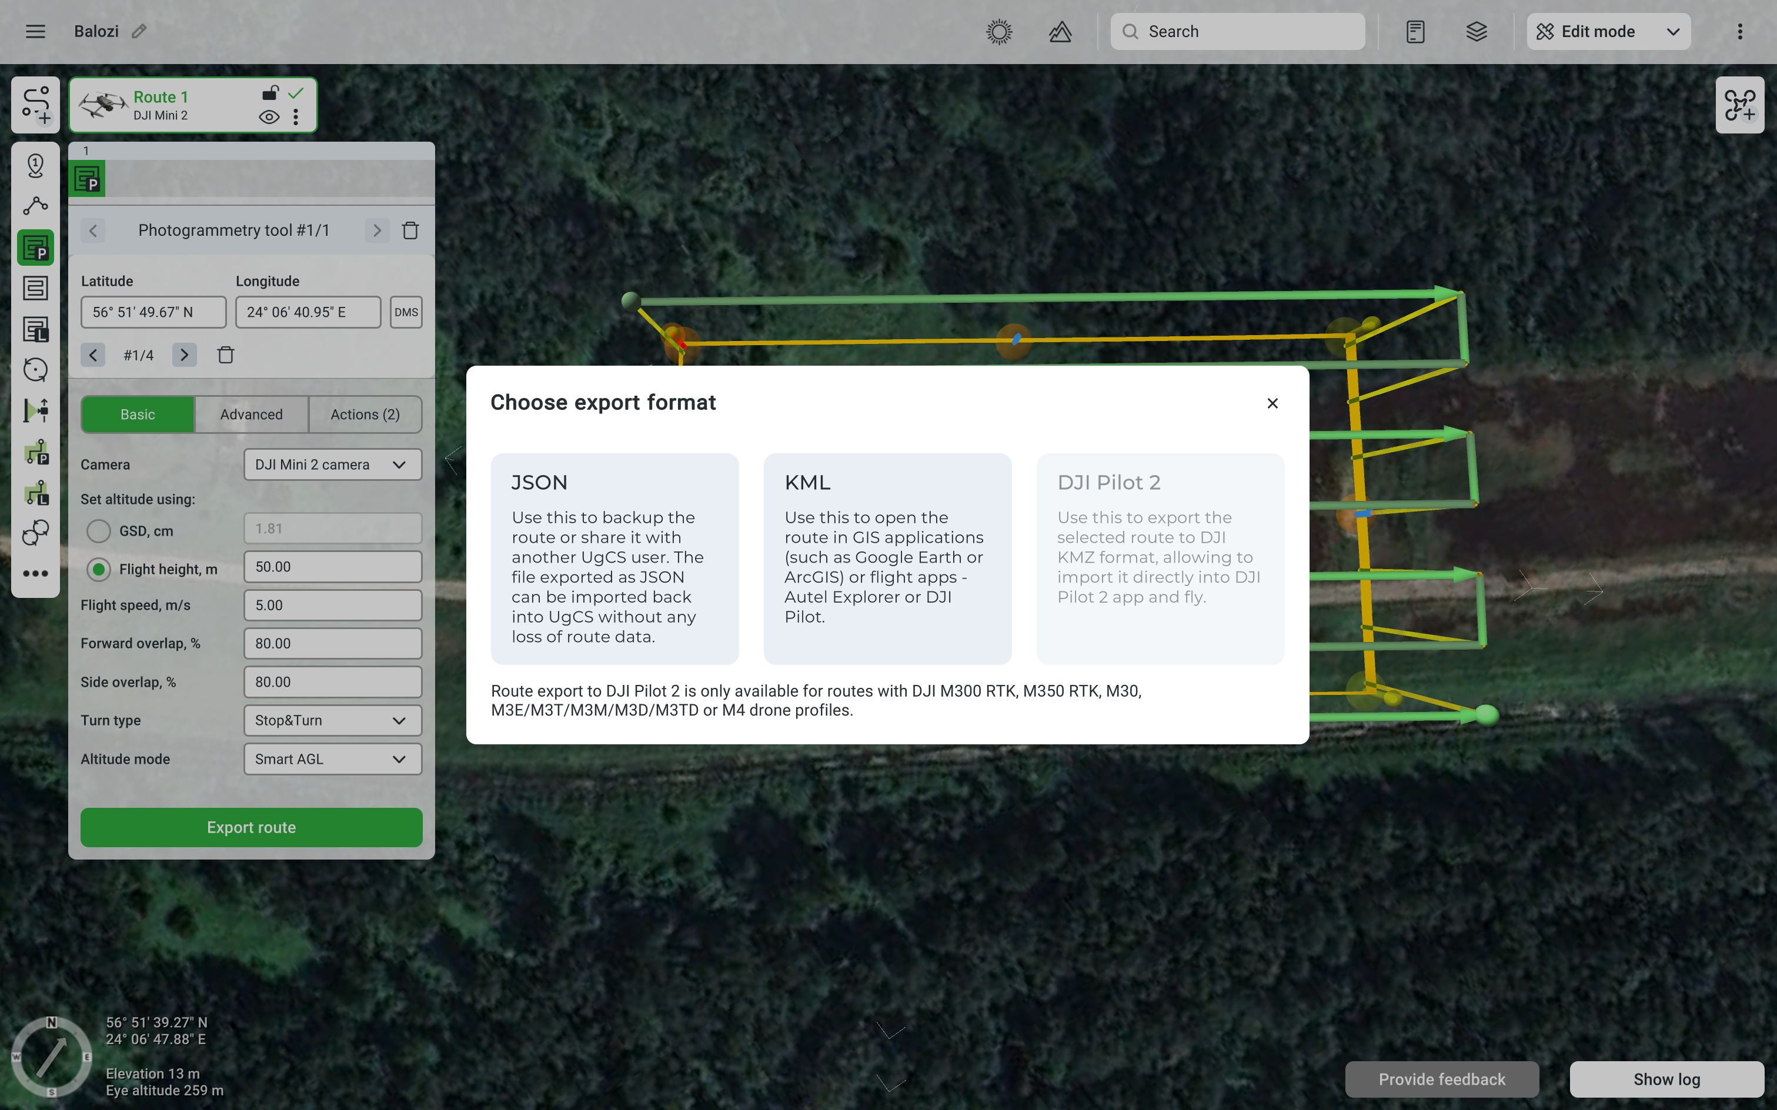The width and height of the screenshot is (1777, 1110).
Task: Click the compass orientation control
Action: tap(51, 1056)
